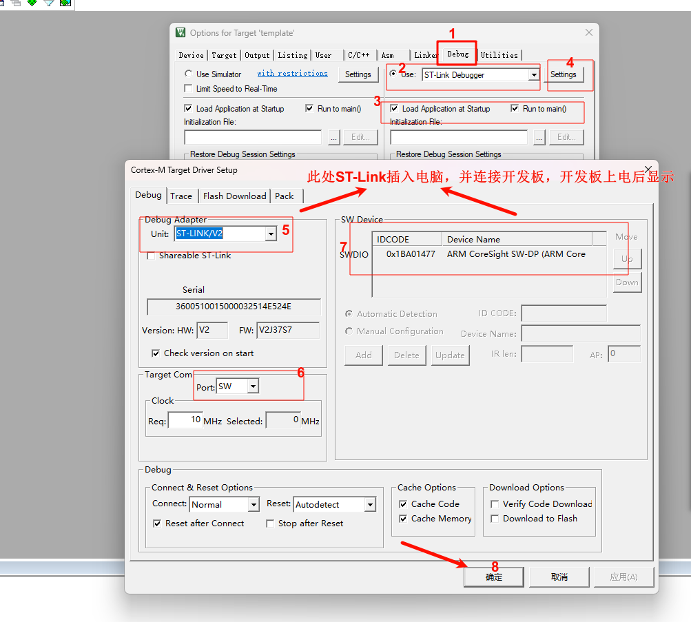Click the ST-Link side Initialization File field
This screenshot has height=622, width=691.
(x=459, y=137)
